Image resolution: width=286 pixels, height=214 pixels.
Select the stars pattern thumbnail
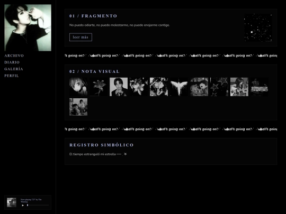pos(219,87)
